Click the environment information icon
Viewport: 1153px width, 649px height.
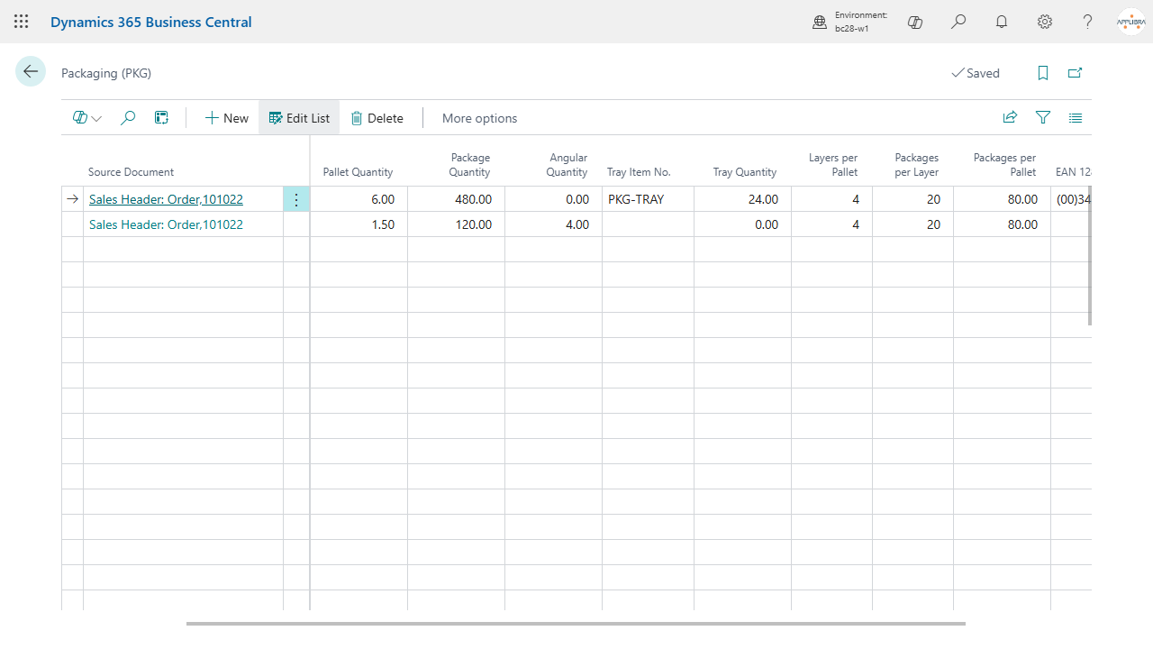point(820,23)
